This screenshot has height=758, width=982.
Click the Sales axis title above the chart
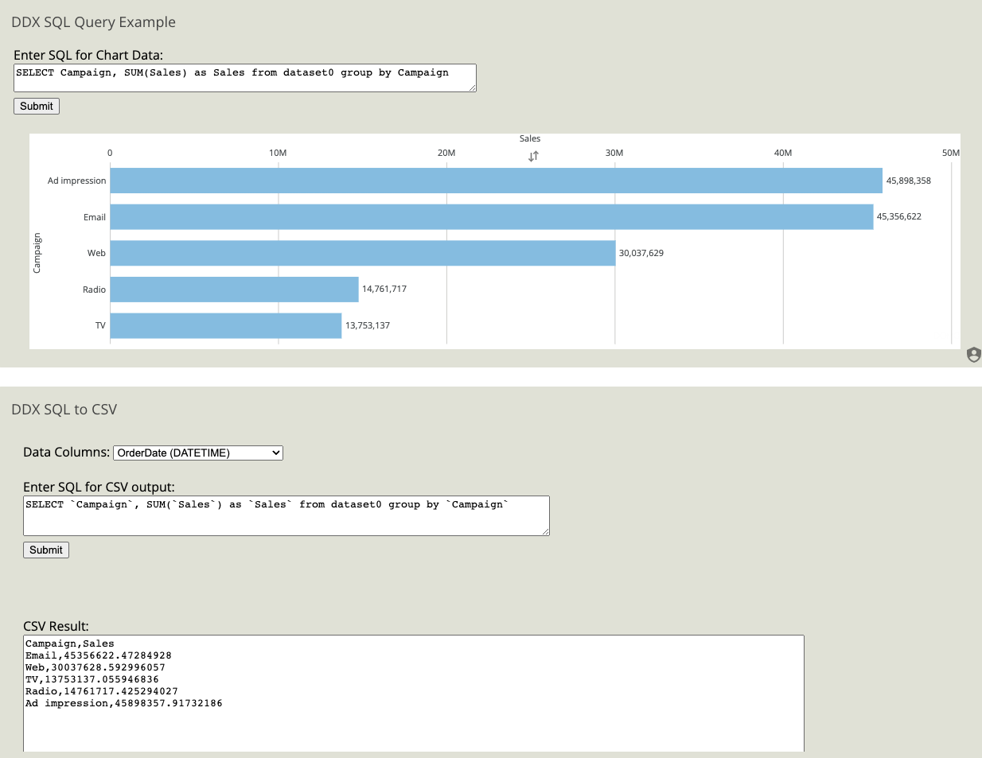[529, 138]
